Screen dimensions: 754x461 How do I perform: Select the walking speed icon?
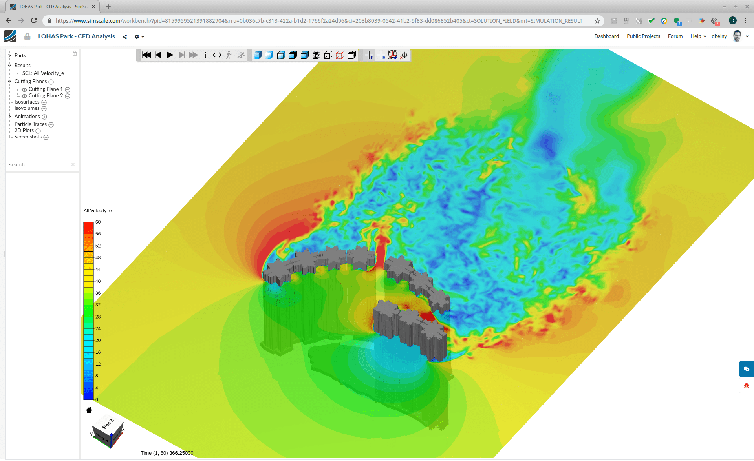point(229,55)
